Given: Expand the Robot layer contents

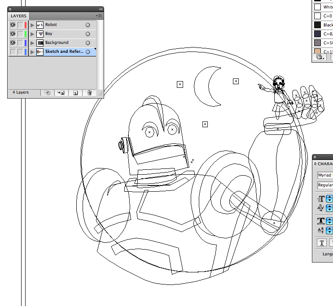Looking at the screenshot, I should pyautogui.click(x=32, y=25).
